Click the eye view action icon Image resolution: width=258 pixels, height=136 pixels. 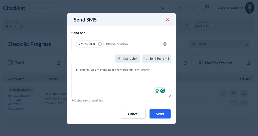click(x=223, y=93)
